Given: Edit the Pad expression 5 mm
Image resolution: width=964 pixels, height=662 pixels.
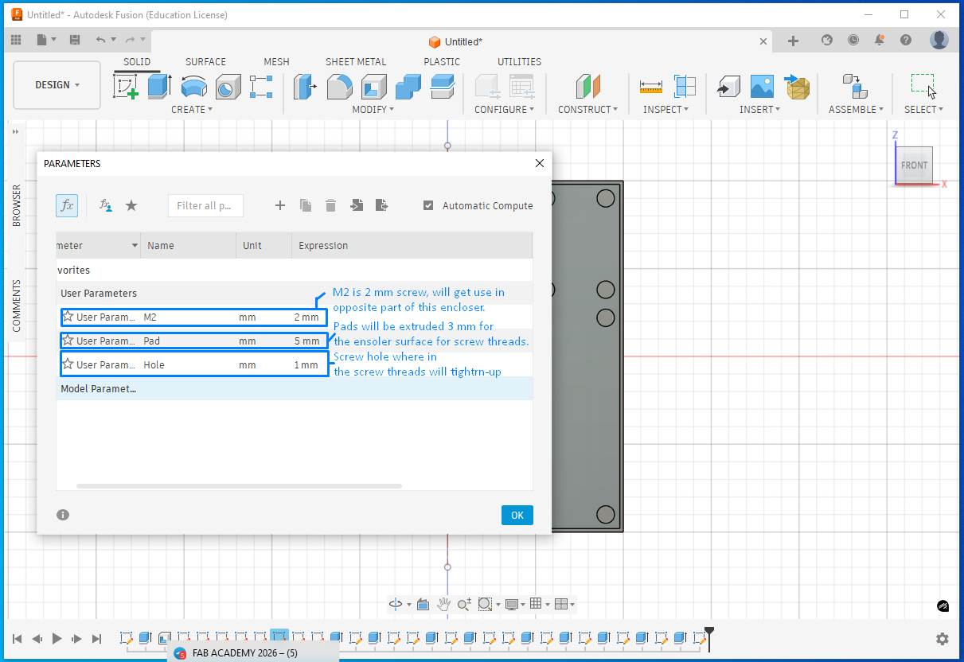Looking at the screenshot, I should point(306,341).
